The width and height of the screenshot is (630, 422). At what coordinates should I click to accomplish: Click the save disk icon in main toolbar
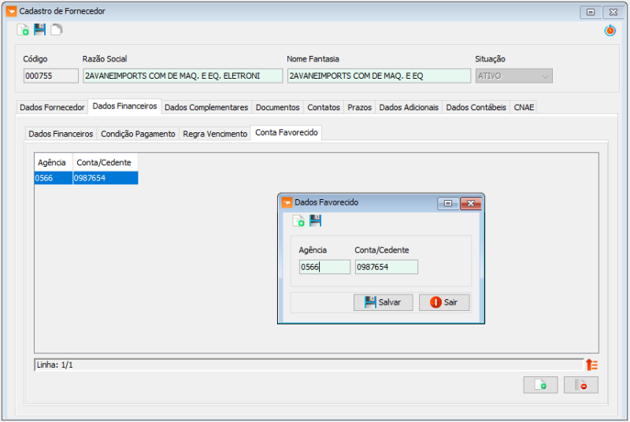tap(39, 29)
